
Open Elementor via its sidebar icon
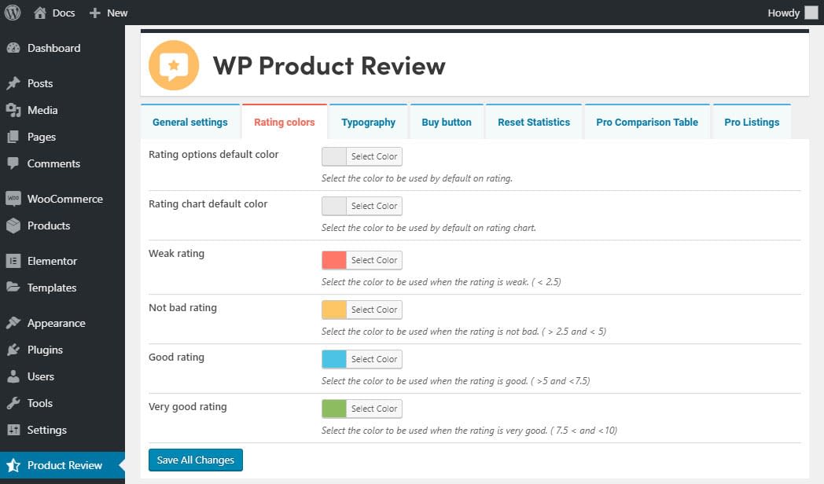[13, 261]
